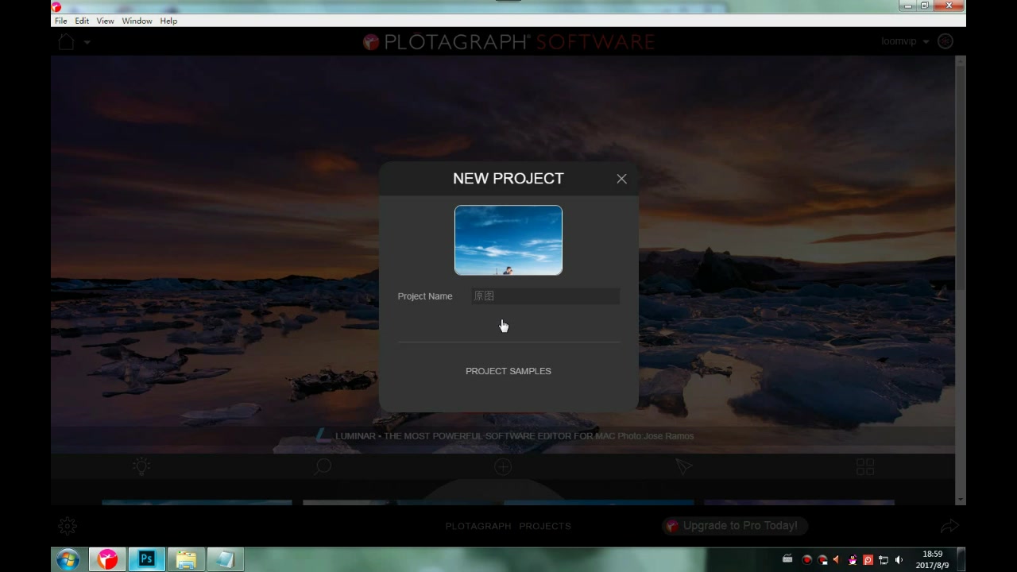
Task: Select the project thumbnail image in New Project
Action: point(508,240)
